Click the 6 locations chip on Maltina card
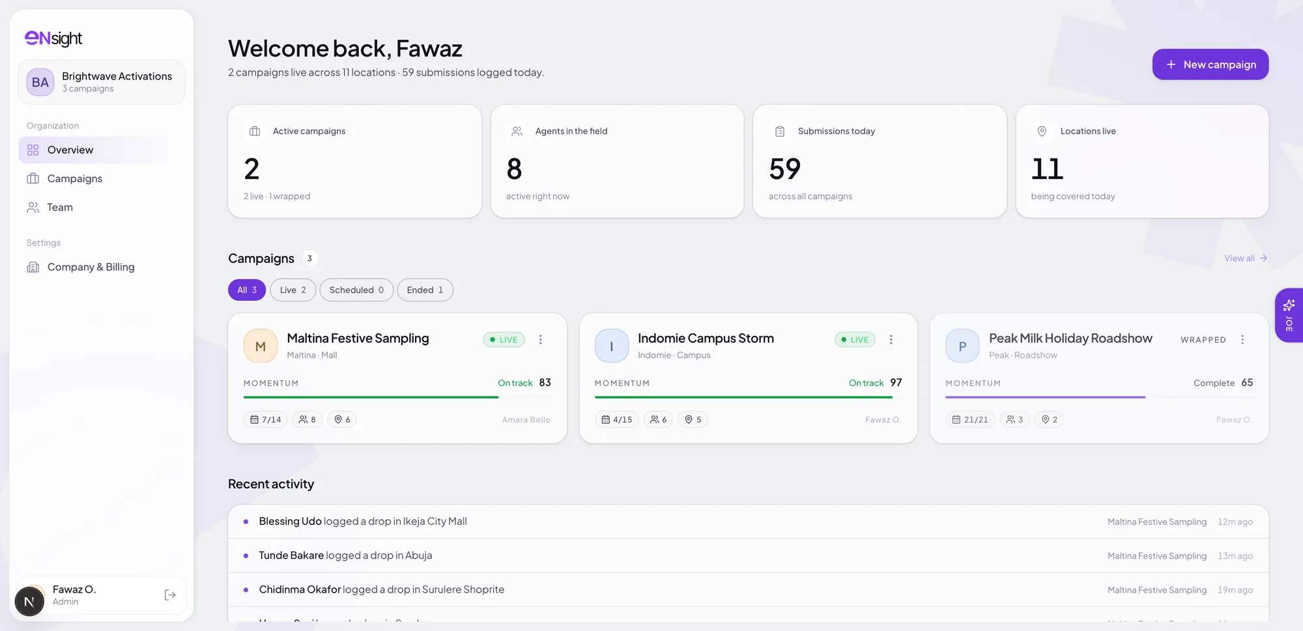This screenshot has height=631, width=1303. pyautogui.click(x=343, y=419)
